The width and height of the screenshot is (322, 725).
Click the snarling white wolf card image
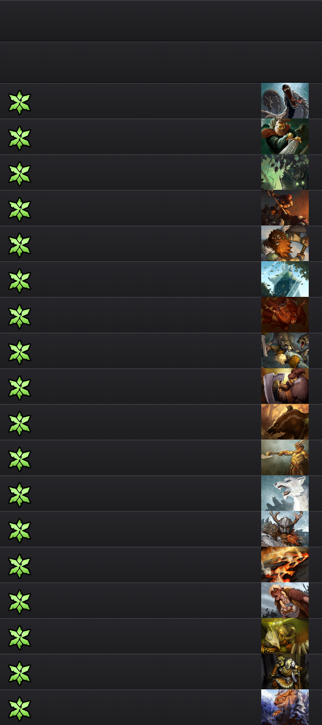tap(285, 493)
